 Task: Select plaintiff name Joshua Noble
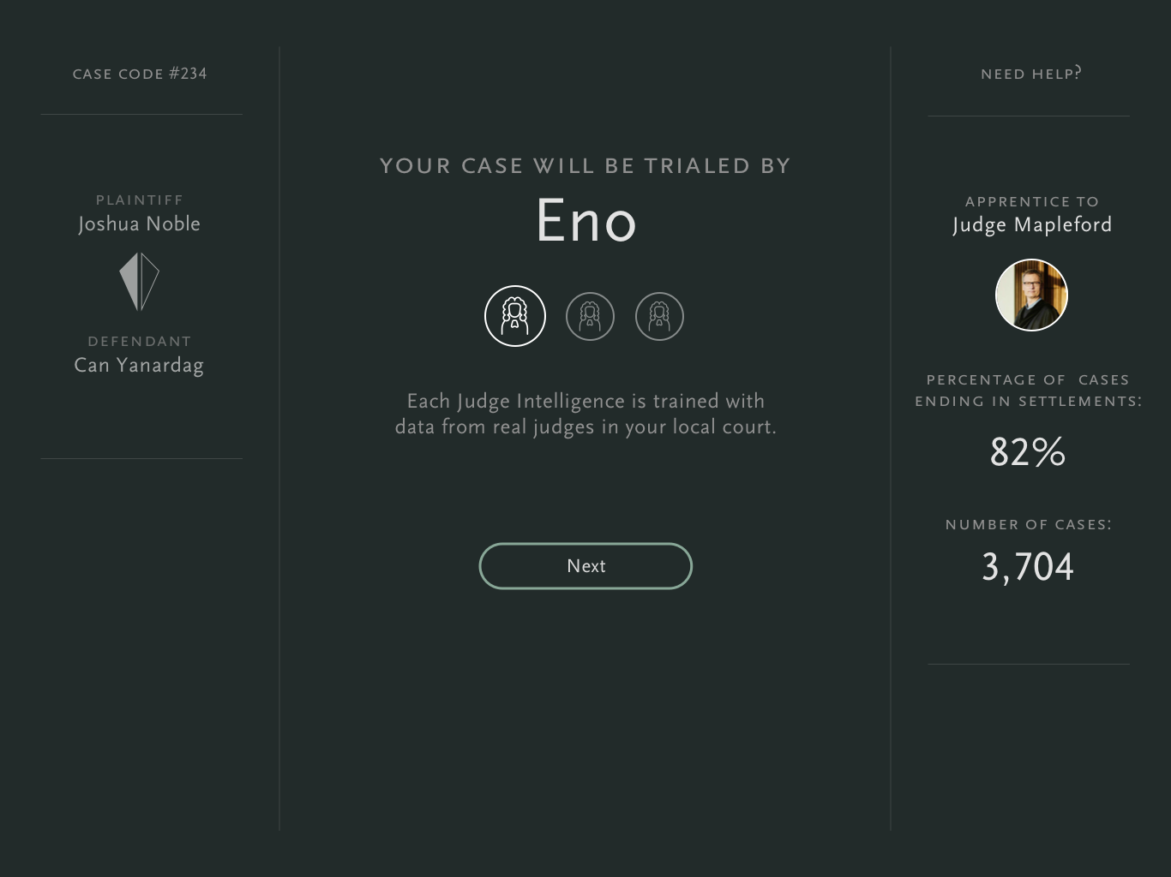pyautogui.click(x=139, y=224)
